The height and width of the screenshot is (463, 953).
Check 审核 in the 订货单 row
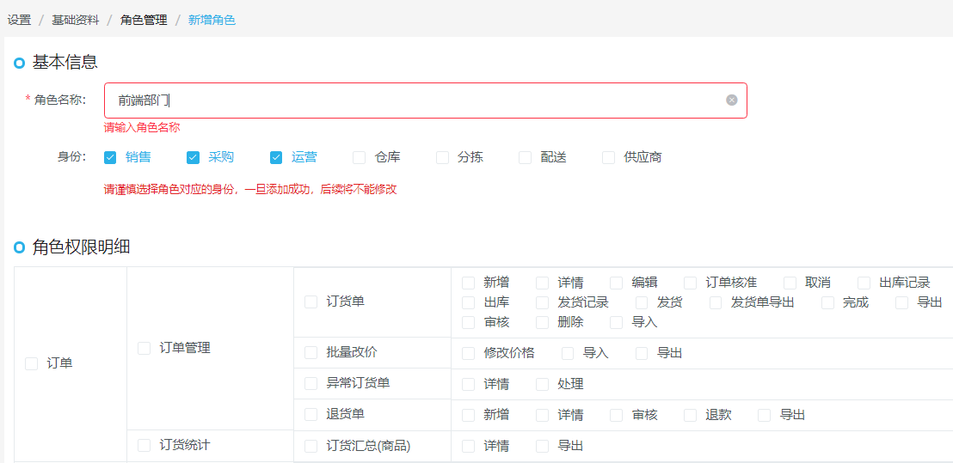(x=469, y=322)
